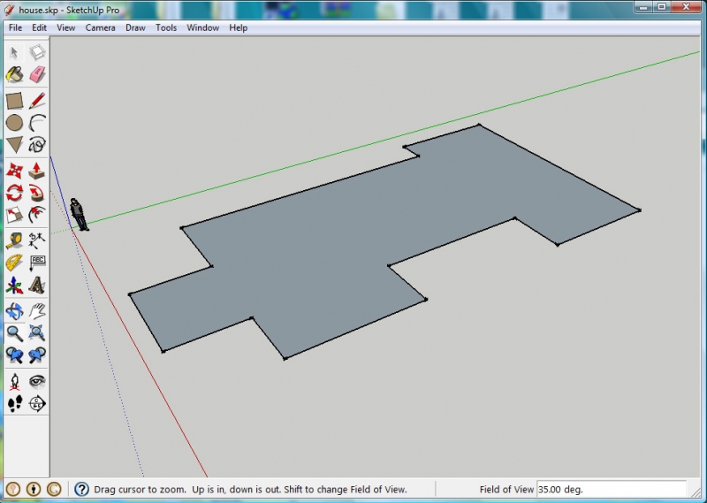Click the first status bar geolocation icon
This screenshot has width=707, height=503.
click(12, 490)
